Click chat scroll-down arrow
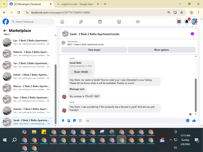The image size is (203, 152). [196, 114]
